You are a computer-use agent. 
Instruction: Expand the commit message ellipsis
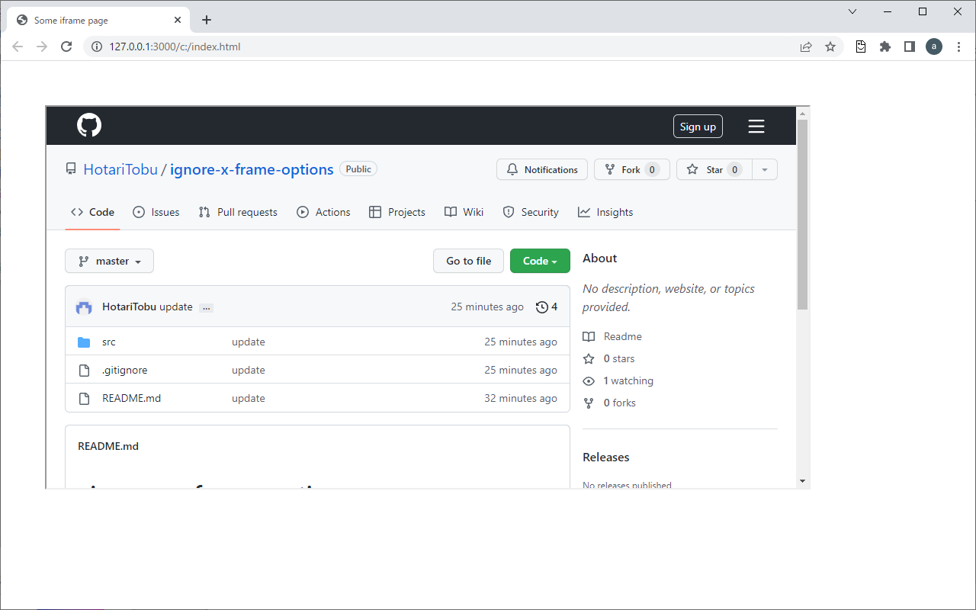click(207, 307)
